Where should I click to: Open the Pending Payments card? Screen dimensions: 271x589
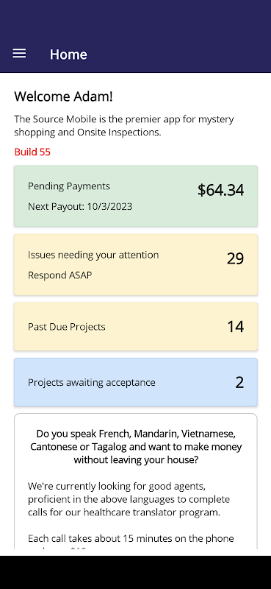tap(136, 196)
